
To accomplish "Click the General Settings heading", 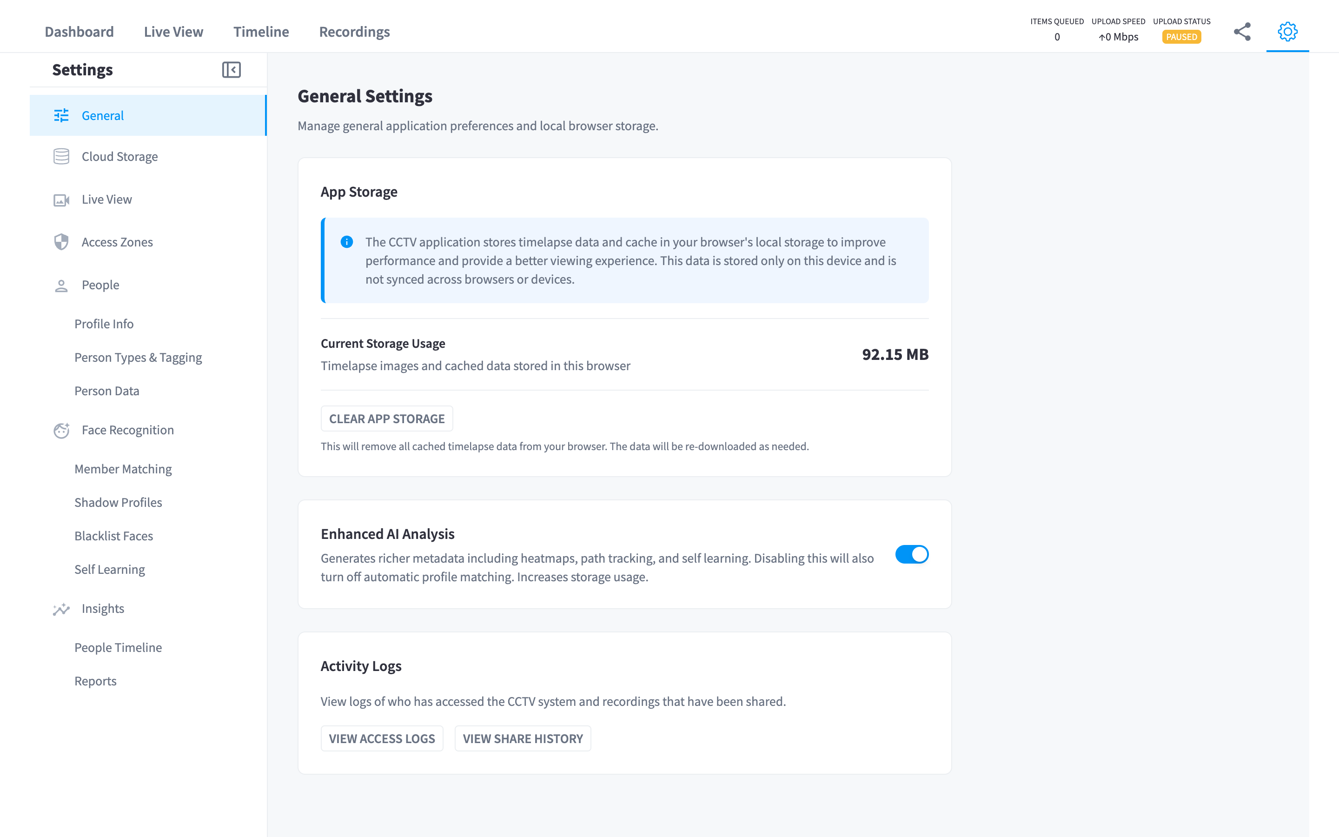I will point(365,96).
